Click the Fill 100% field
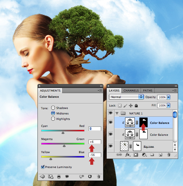Screen dimensions: 183x186 coord(162,105)
